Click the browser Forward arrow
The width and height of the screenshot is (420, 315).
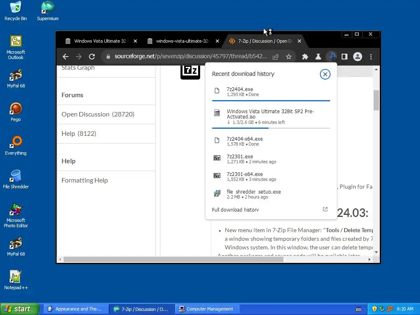79,57
